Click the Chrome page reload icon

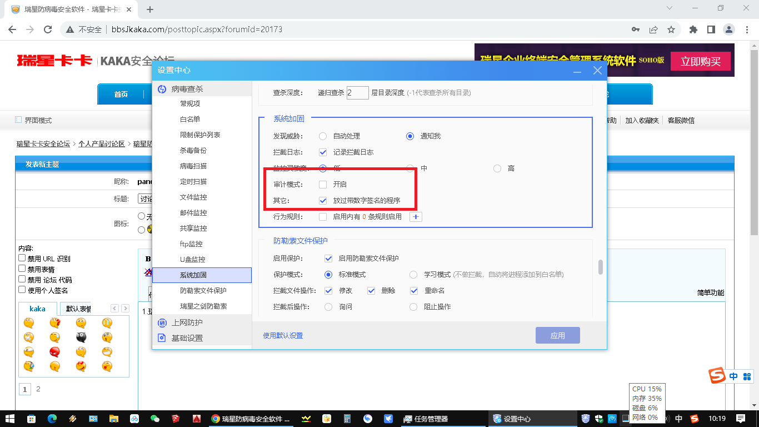48,29
